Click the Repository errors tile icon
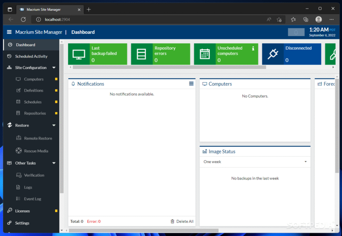The image size is (342, 236). click(x=141, y=54)
